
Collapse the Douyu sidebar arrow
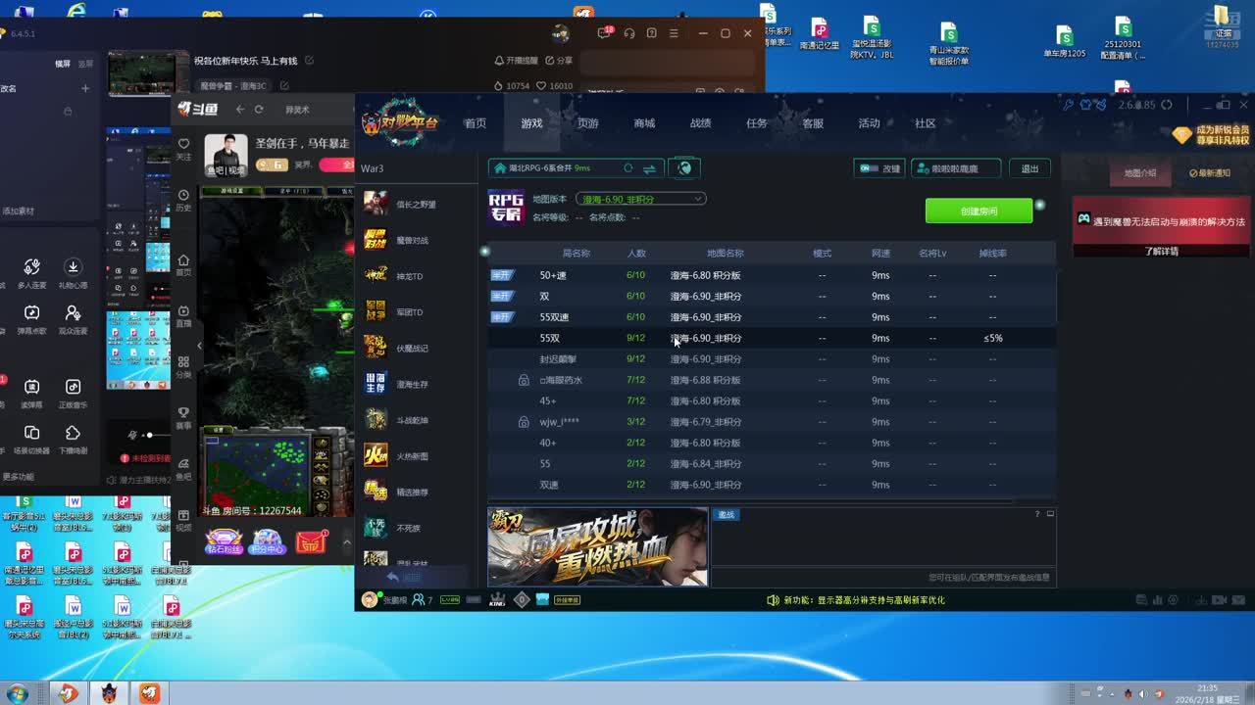[199, 346]
